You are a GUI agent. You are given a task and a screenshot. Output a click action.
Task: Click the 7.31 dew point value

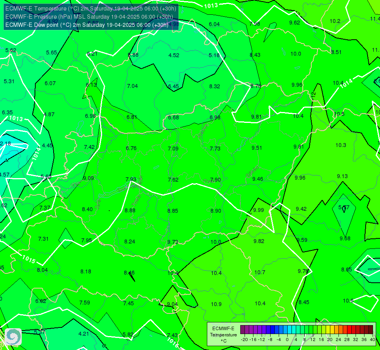[x=43, y=239]
